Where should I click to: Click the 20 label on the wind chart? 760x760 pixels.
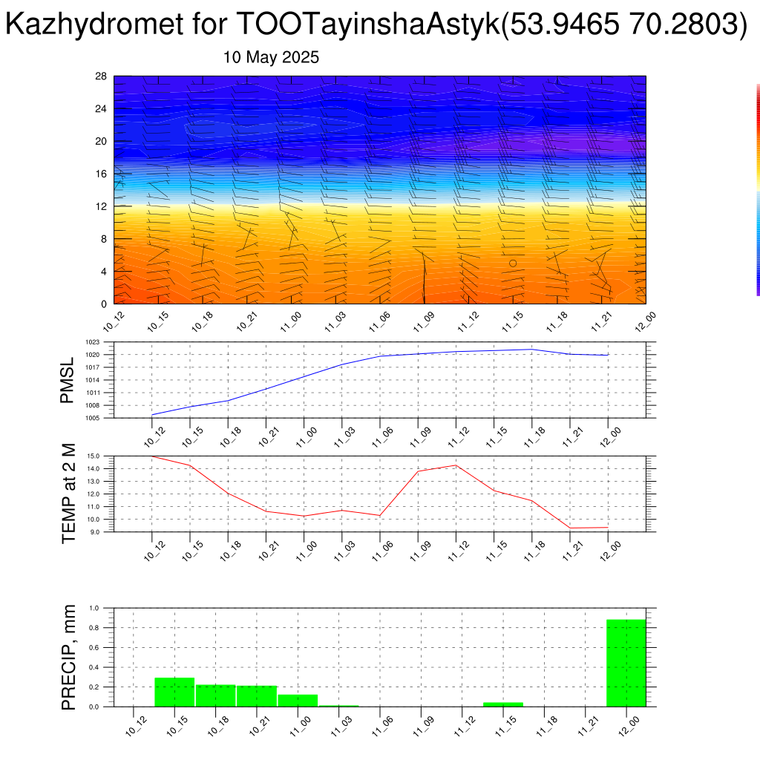(x=101, y=141)
